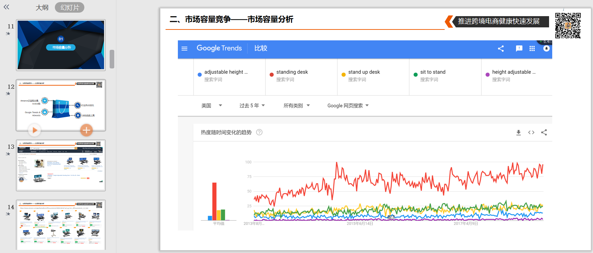
Task: Play slideshow from slide 12 thumbnail
Action: [34, 130]
